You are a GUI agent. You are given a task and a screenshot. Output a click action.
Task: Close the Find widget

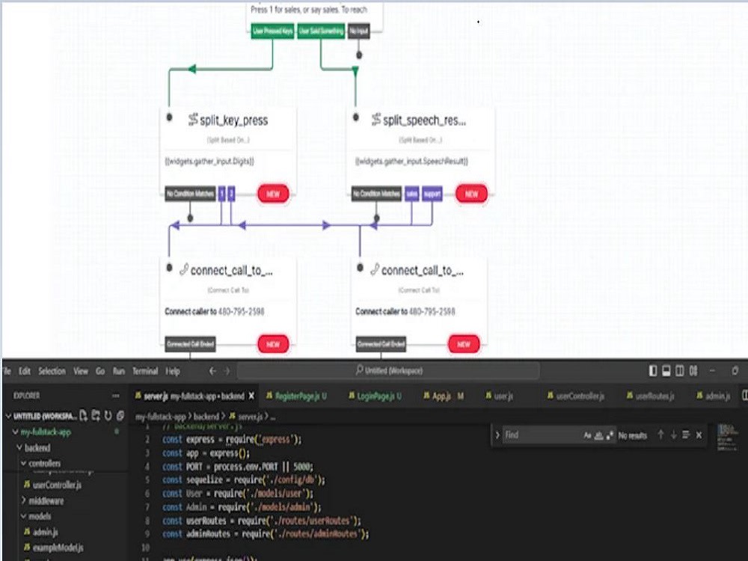(699, 435)
